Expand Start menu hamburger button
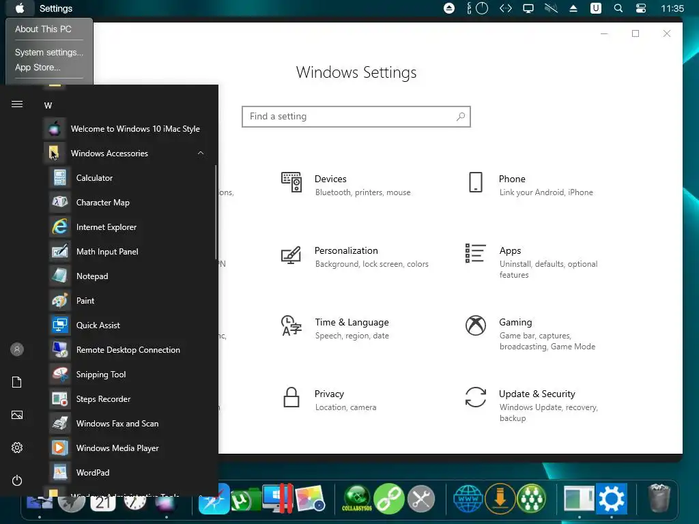The width and height of the screenshot is (699, 524). pyautogui.click(x=17, y=104)
